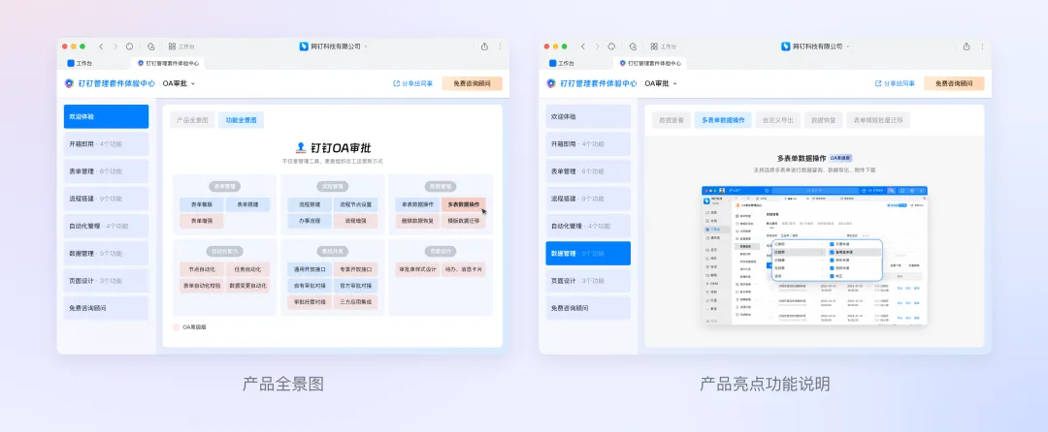Image resolution: width=1048 pixels, height=432 pixels.
Task: Select the 表单模版批量迁移 tab in the right window
Action: pos(878,120)
